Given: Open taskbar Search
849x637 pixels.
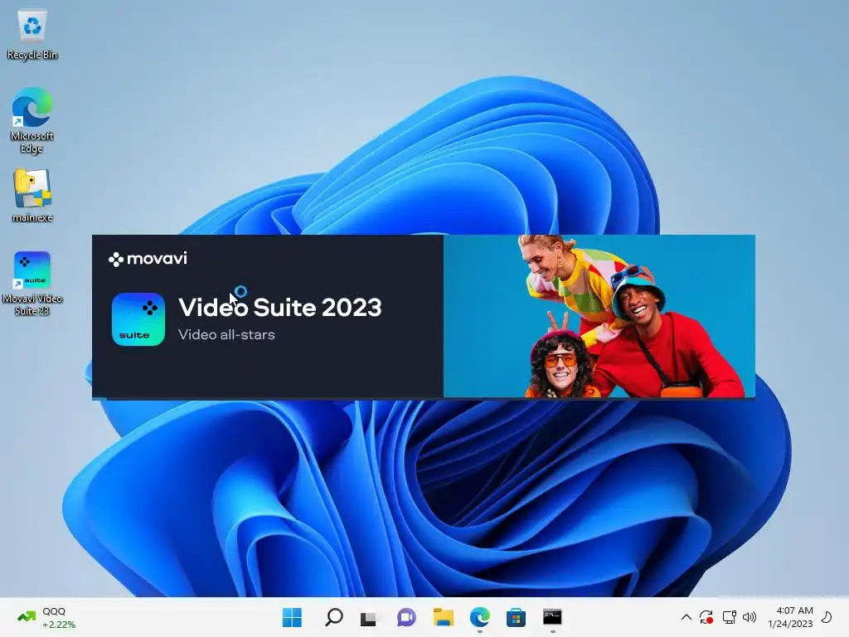Looking at the screenshot, I should pos(333,617).
